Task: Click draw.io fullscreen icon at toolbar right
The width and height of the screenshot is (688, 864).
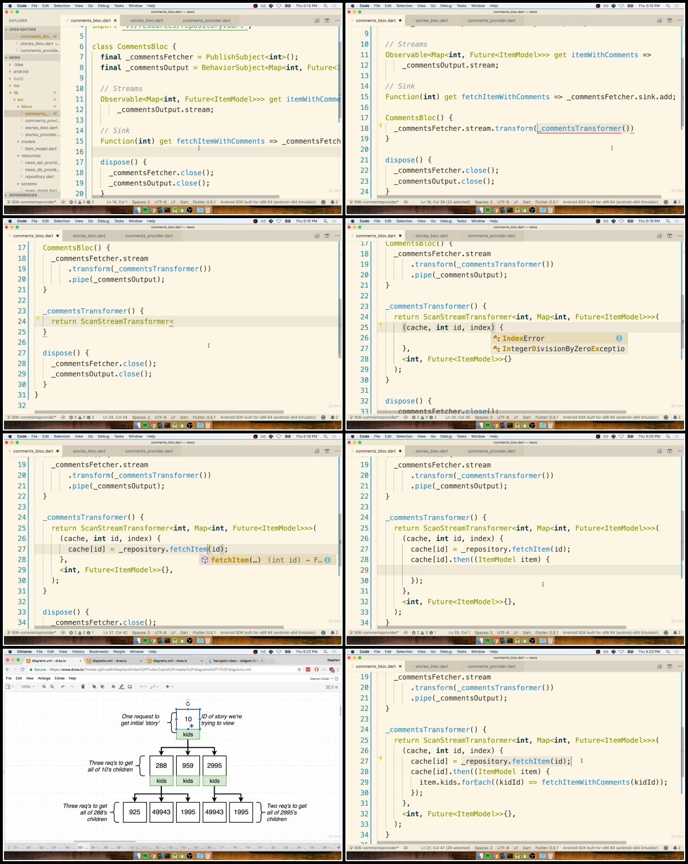Action: coord(328,687)
